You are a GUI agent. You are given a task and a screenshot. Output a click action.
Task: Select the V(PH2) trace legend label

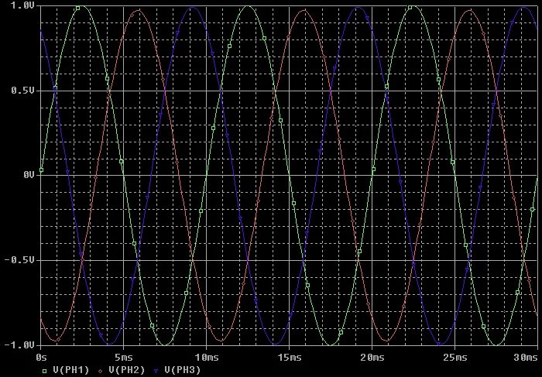(127, 370)
